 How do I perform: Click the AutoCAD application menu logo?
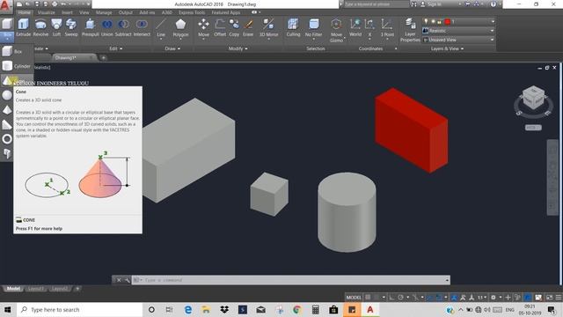[6, 6]
